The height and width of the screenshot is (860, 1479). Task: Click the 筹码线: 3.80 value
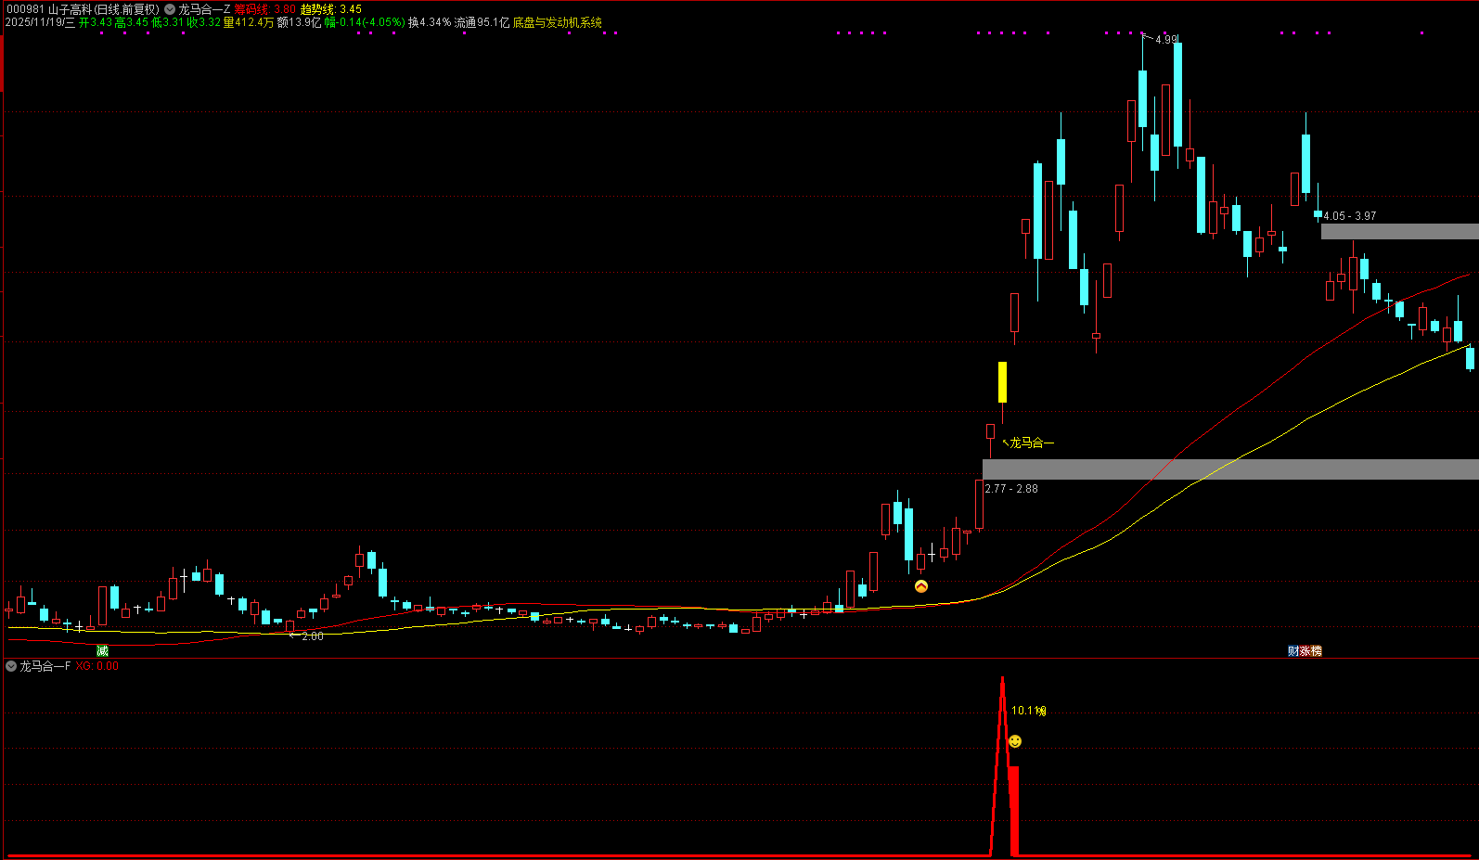265,9
